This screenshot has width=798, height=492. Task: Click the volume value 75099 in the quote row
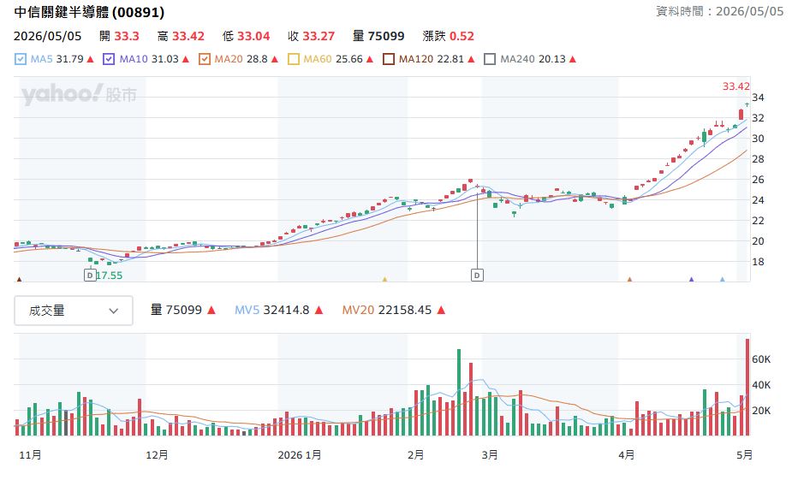pos(386,36)
